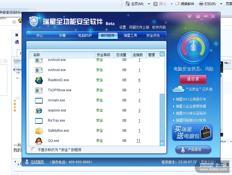
Task: Click the cloud security cloud icon
Action: 178,89
